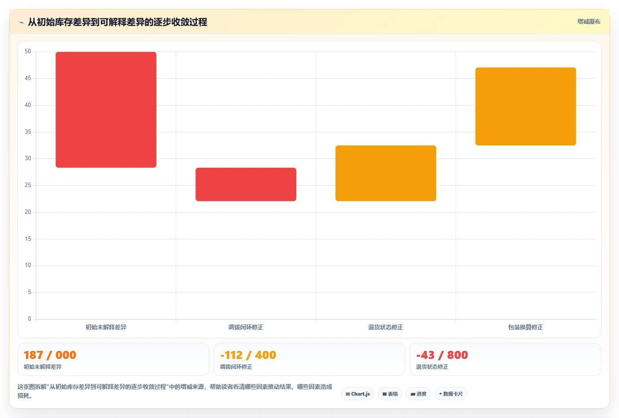Click the lightning icon beside the chart title
This screenshot has height=418, width=619.
point(21,22)
